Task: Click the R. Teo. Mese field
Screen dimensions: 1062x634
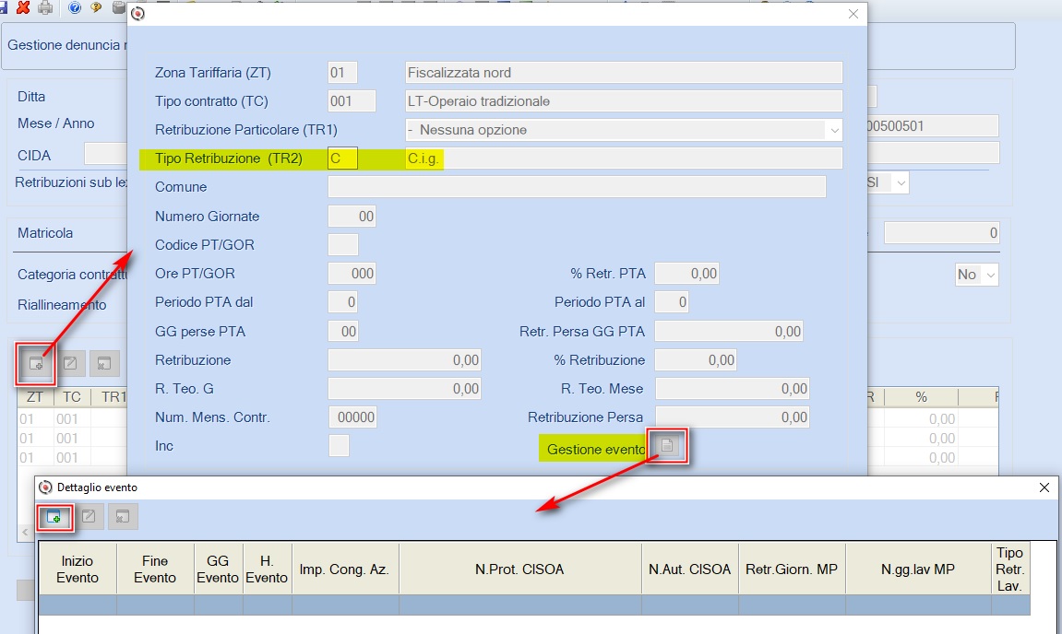Action: click(x=733, y=388)
